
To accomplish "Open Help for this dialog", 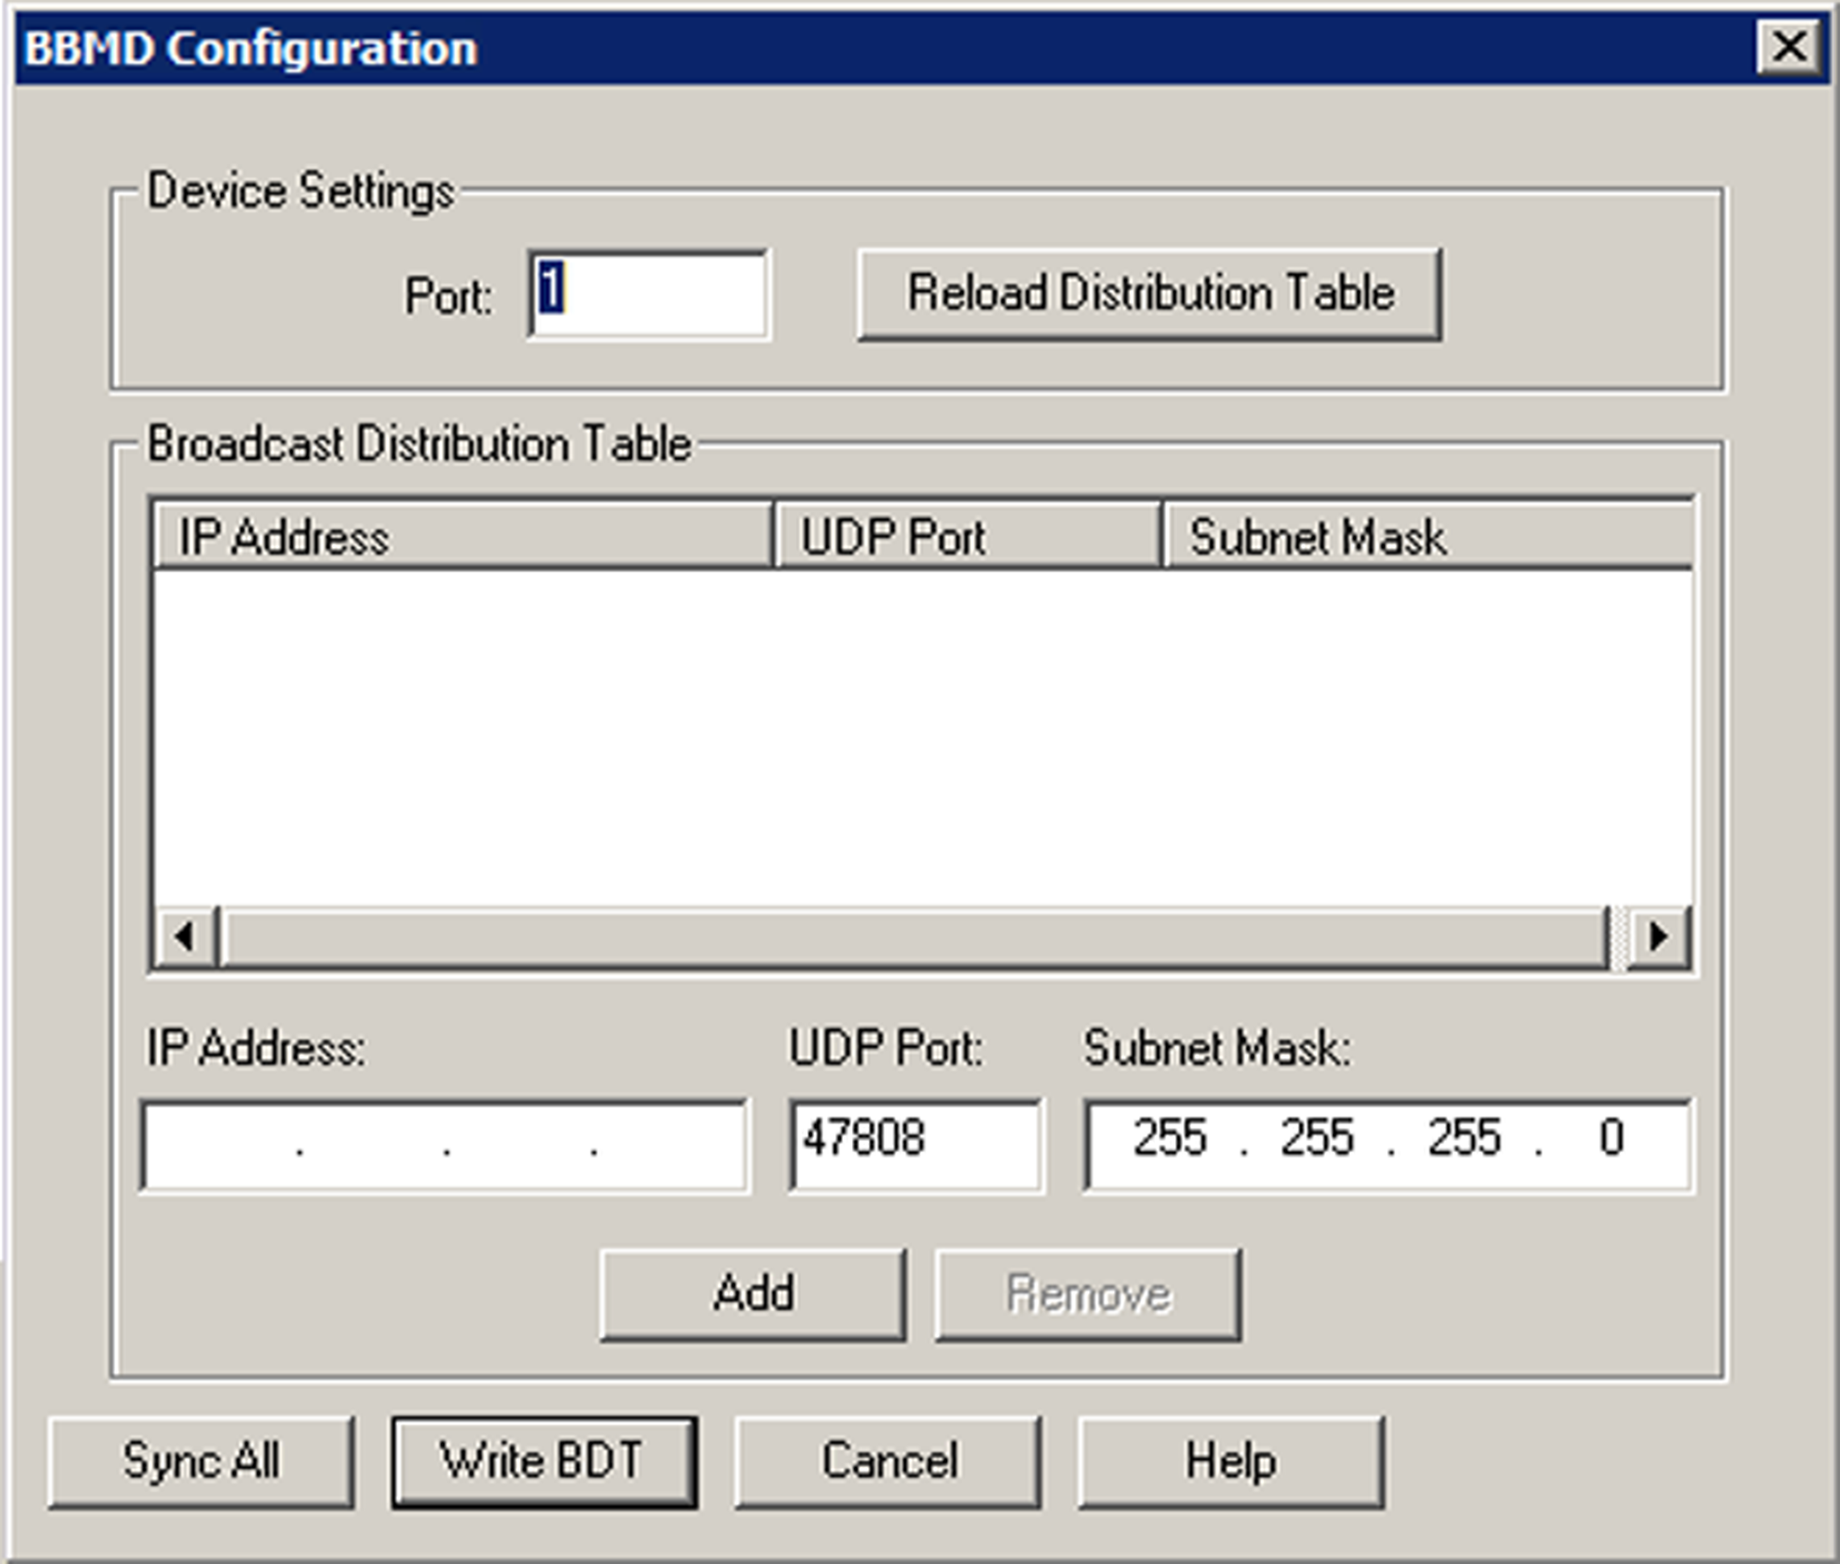I will (x=1231, y=1461).
